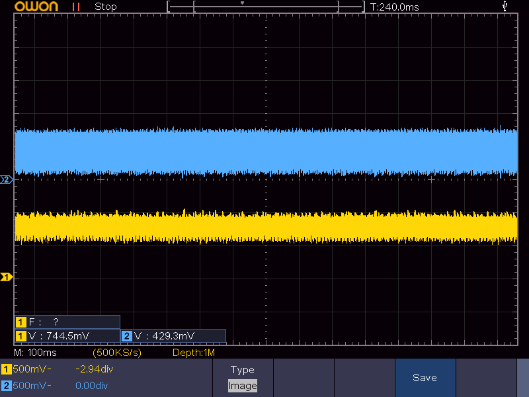
Task: Click the Depth:1M memory depth readout
Action: click(193, 353)
